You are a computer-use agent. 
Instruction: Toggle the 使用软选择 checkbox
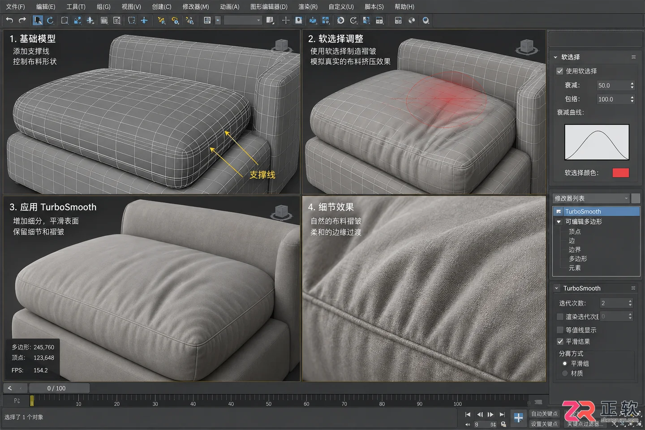tap(559, 71)
